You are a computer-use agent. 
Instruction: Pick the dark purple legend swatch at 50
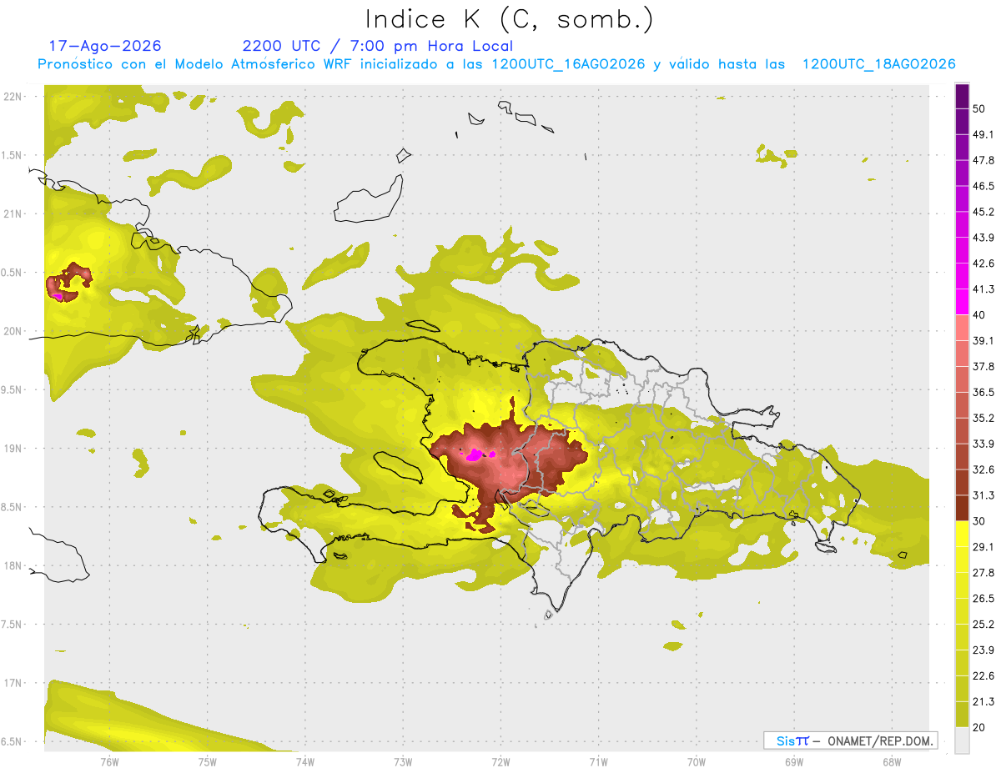point(962,97)
